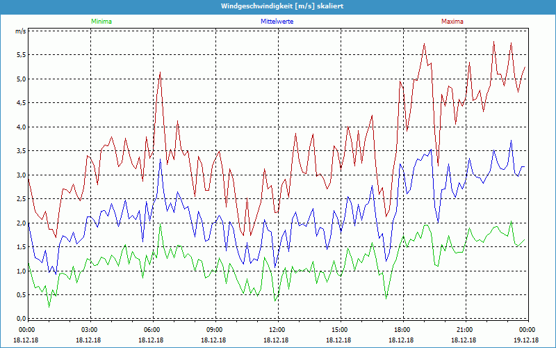The image size is (556, 348).
Task: Click the chart title Windgeschwindigkeit [m/s] skaliert
Action: (282, 6)
